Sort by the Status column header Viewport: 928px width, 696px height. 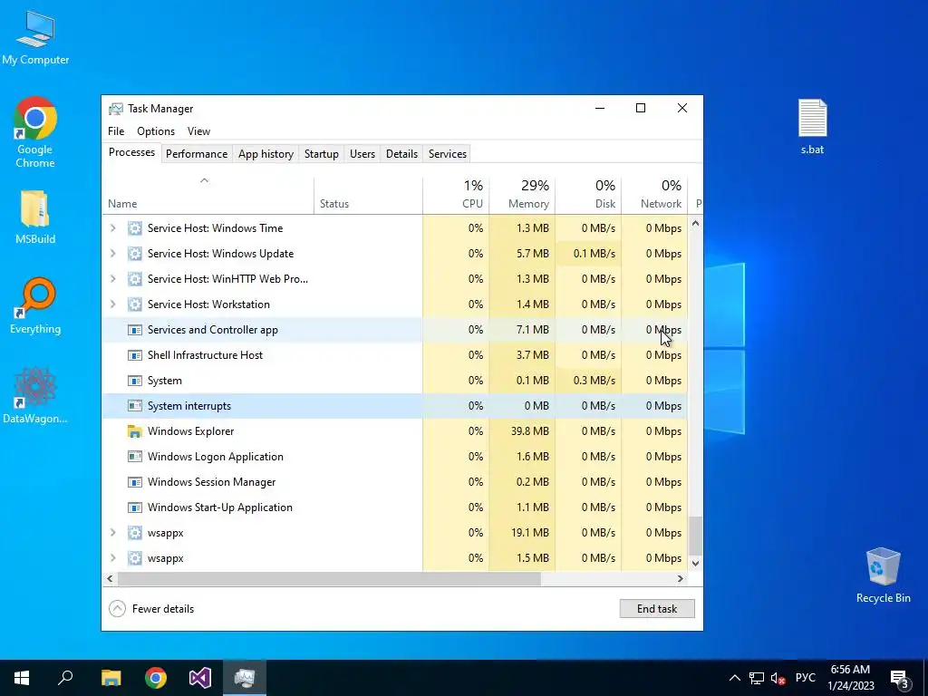coord(368,196)
